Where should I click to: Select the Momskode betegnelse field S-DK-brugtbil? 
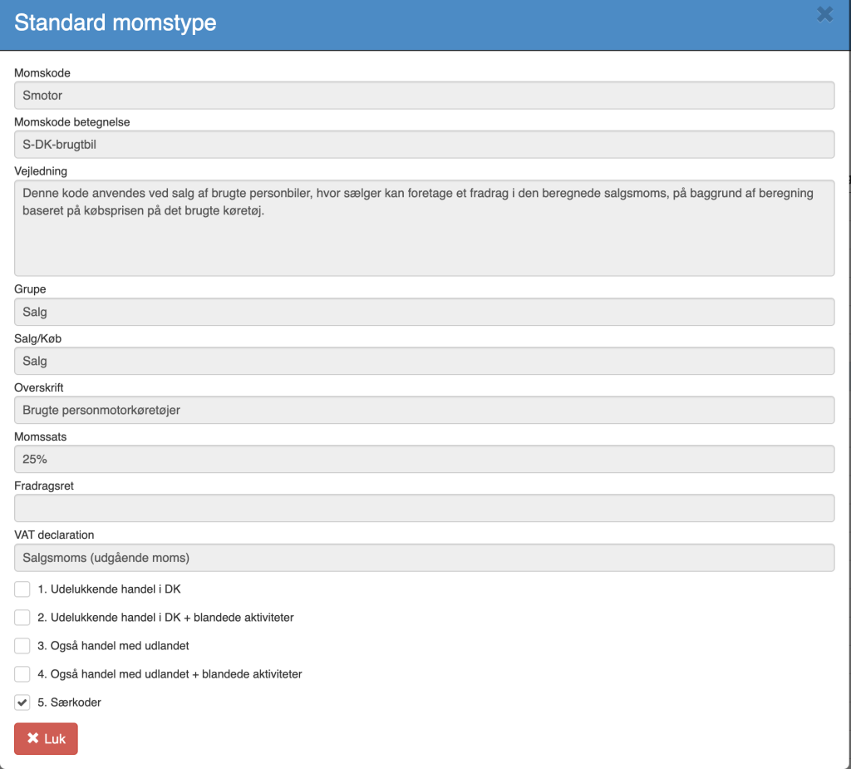[x=425, y=145]
